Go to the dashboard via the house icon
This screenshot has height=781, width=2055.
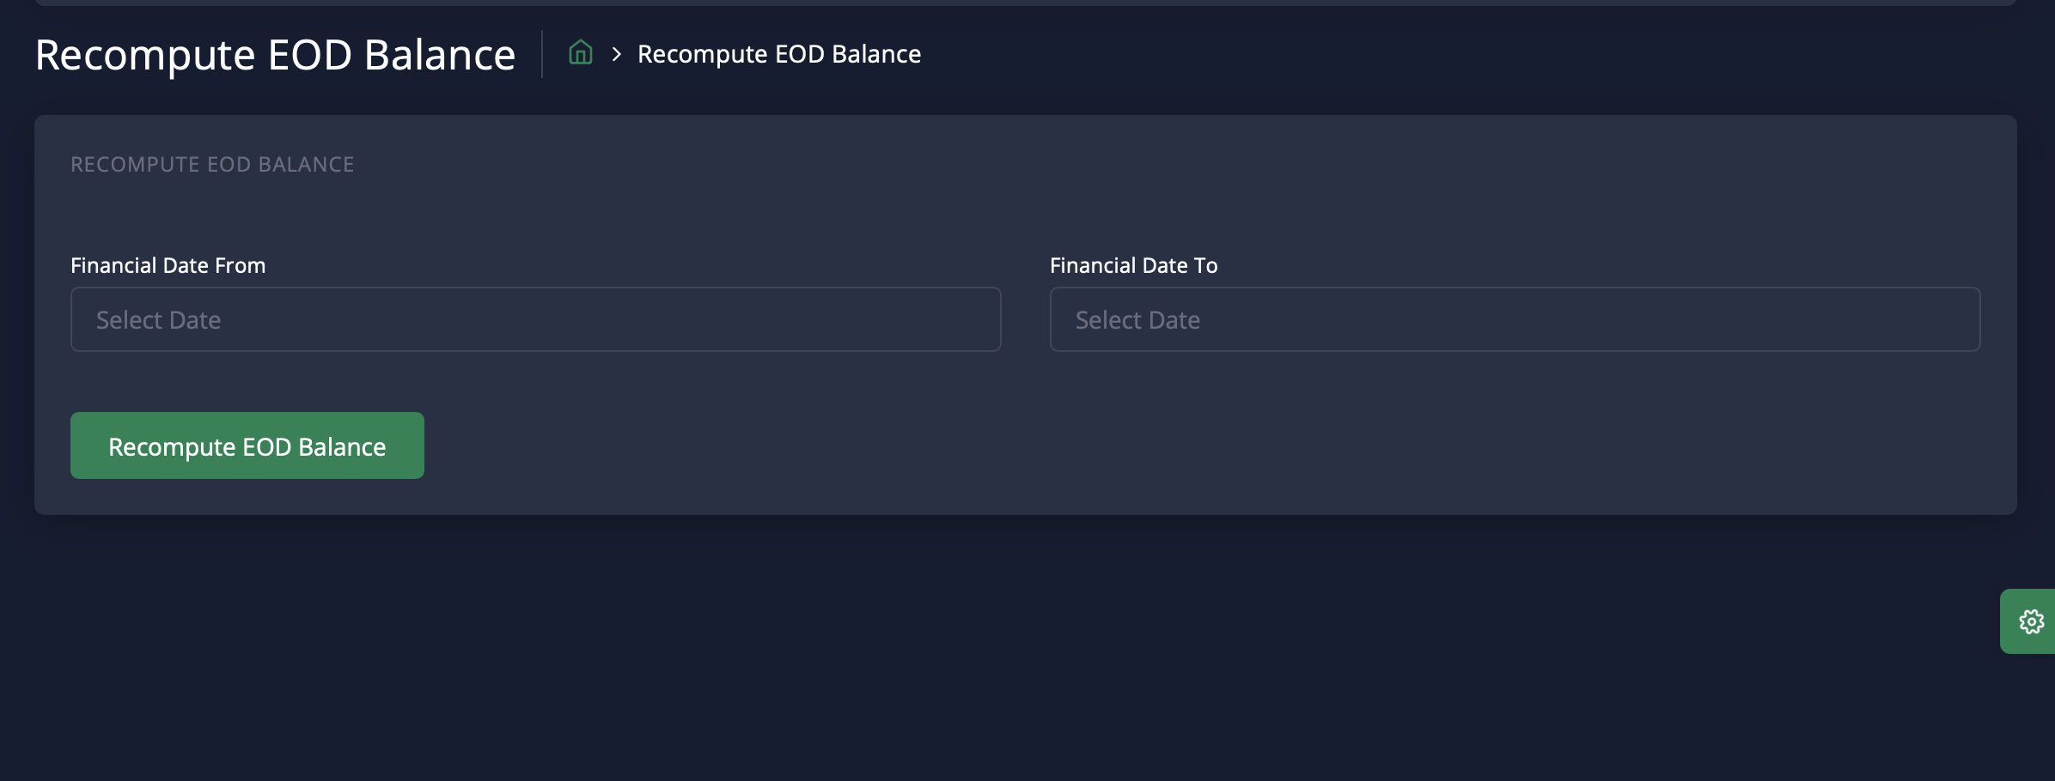click(x=581, y=53)
